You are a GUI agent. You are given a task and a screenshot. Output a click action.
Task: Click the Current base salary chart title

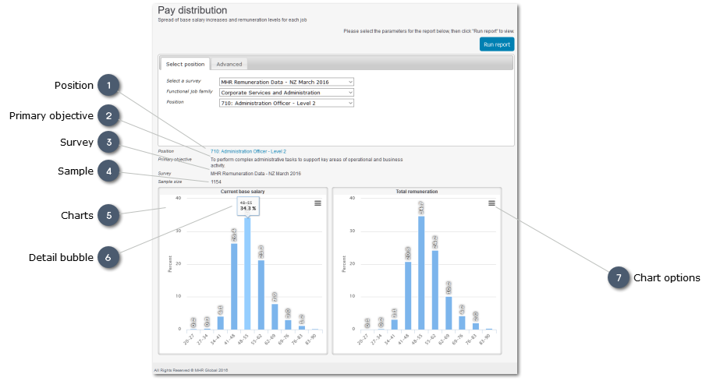tap(243, 192)
